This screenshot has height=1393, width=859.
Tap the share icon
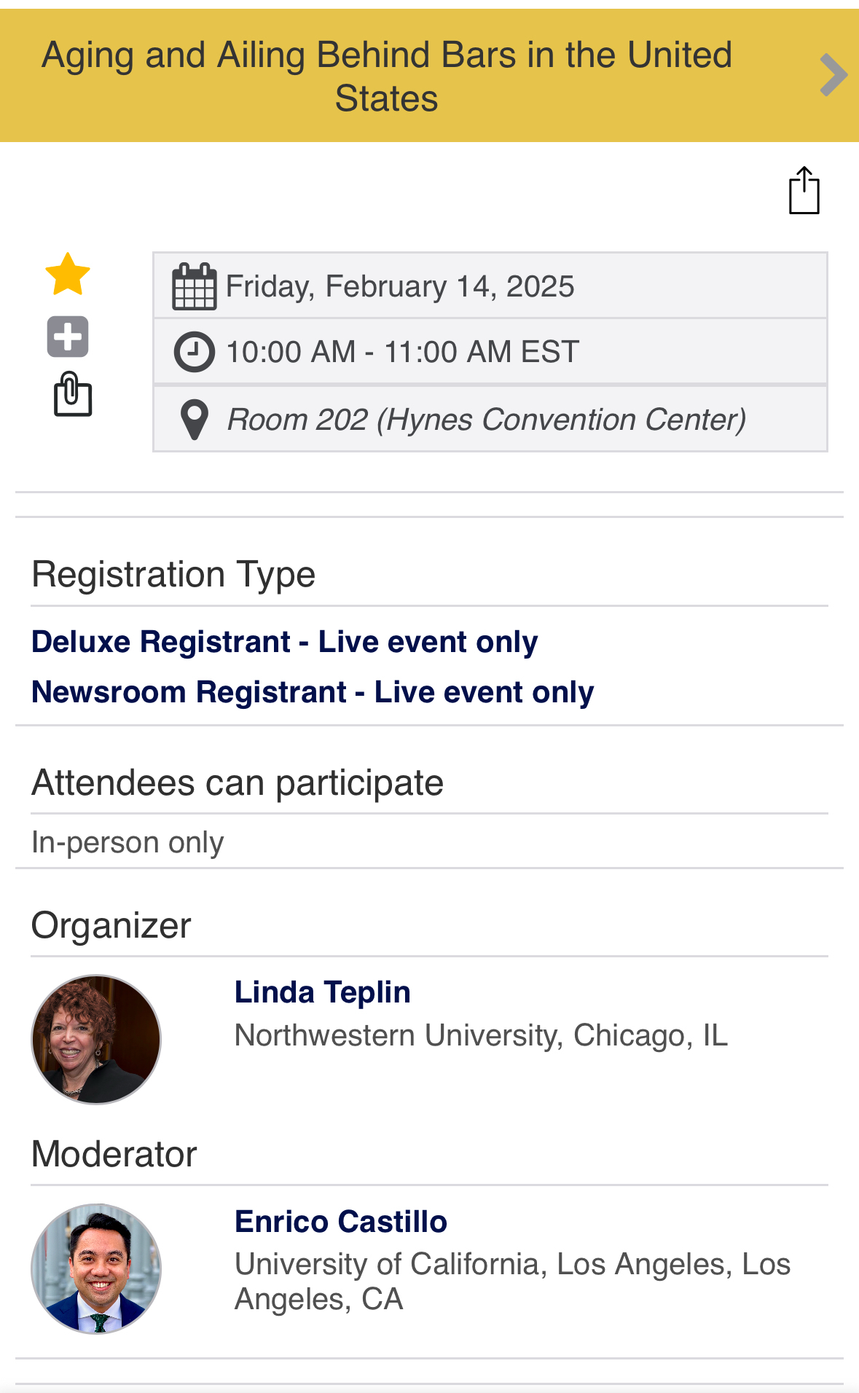point(804,191)
